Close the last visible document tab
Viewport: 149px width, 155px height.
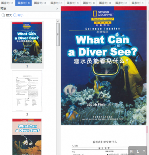point(143,3)
